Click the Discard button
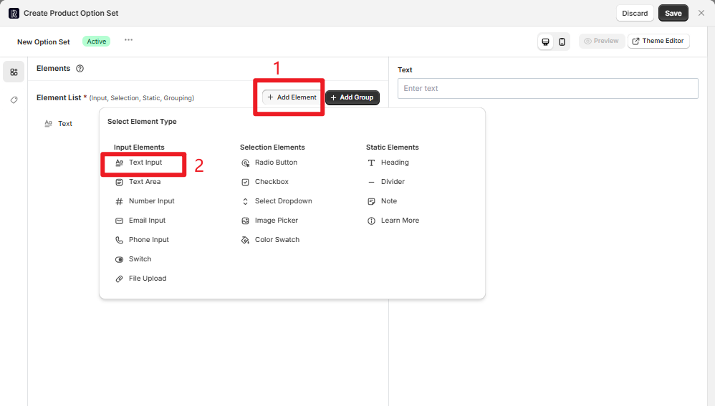Viewport: 715px width, 406px height. tap(634, 13)
